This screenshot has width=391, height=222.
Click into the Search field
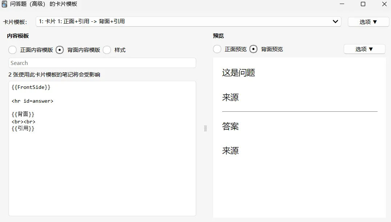[x=102, y=63]
